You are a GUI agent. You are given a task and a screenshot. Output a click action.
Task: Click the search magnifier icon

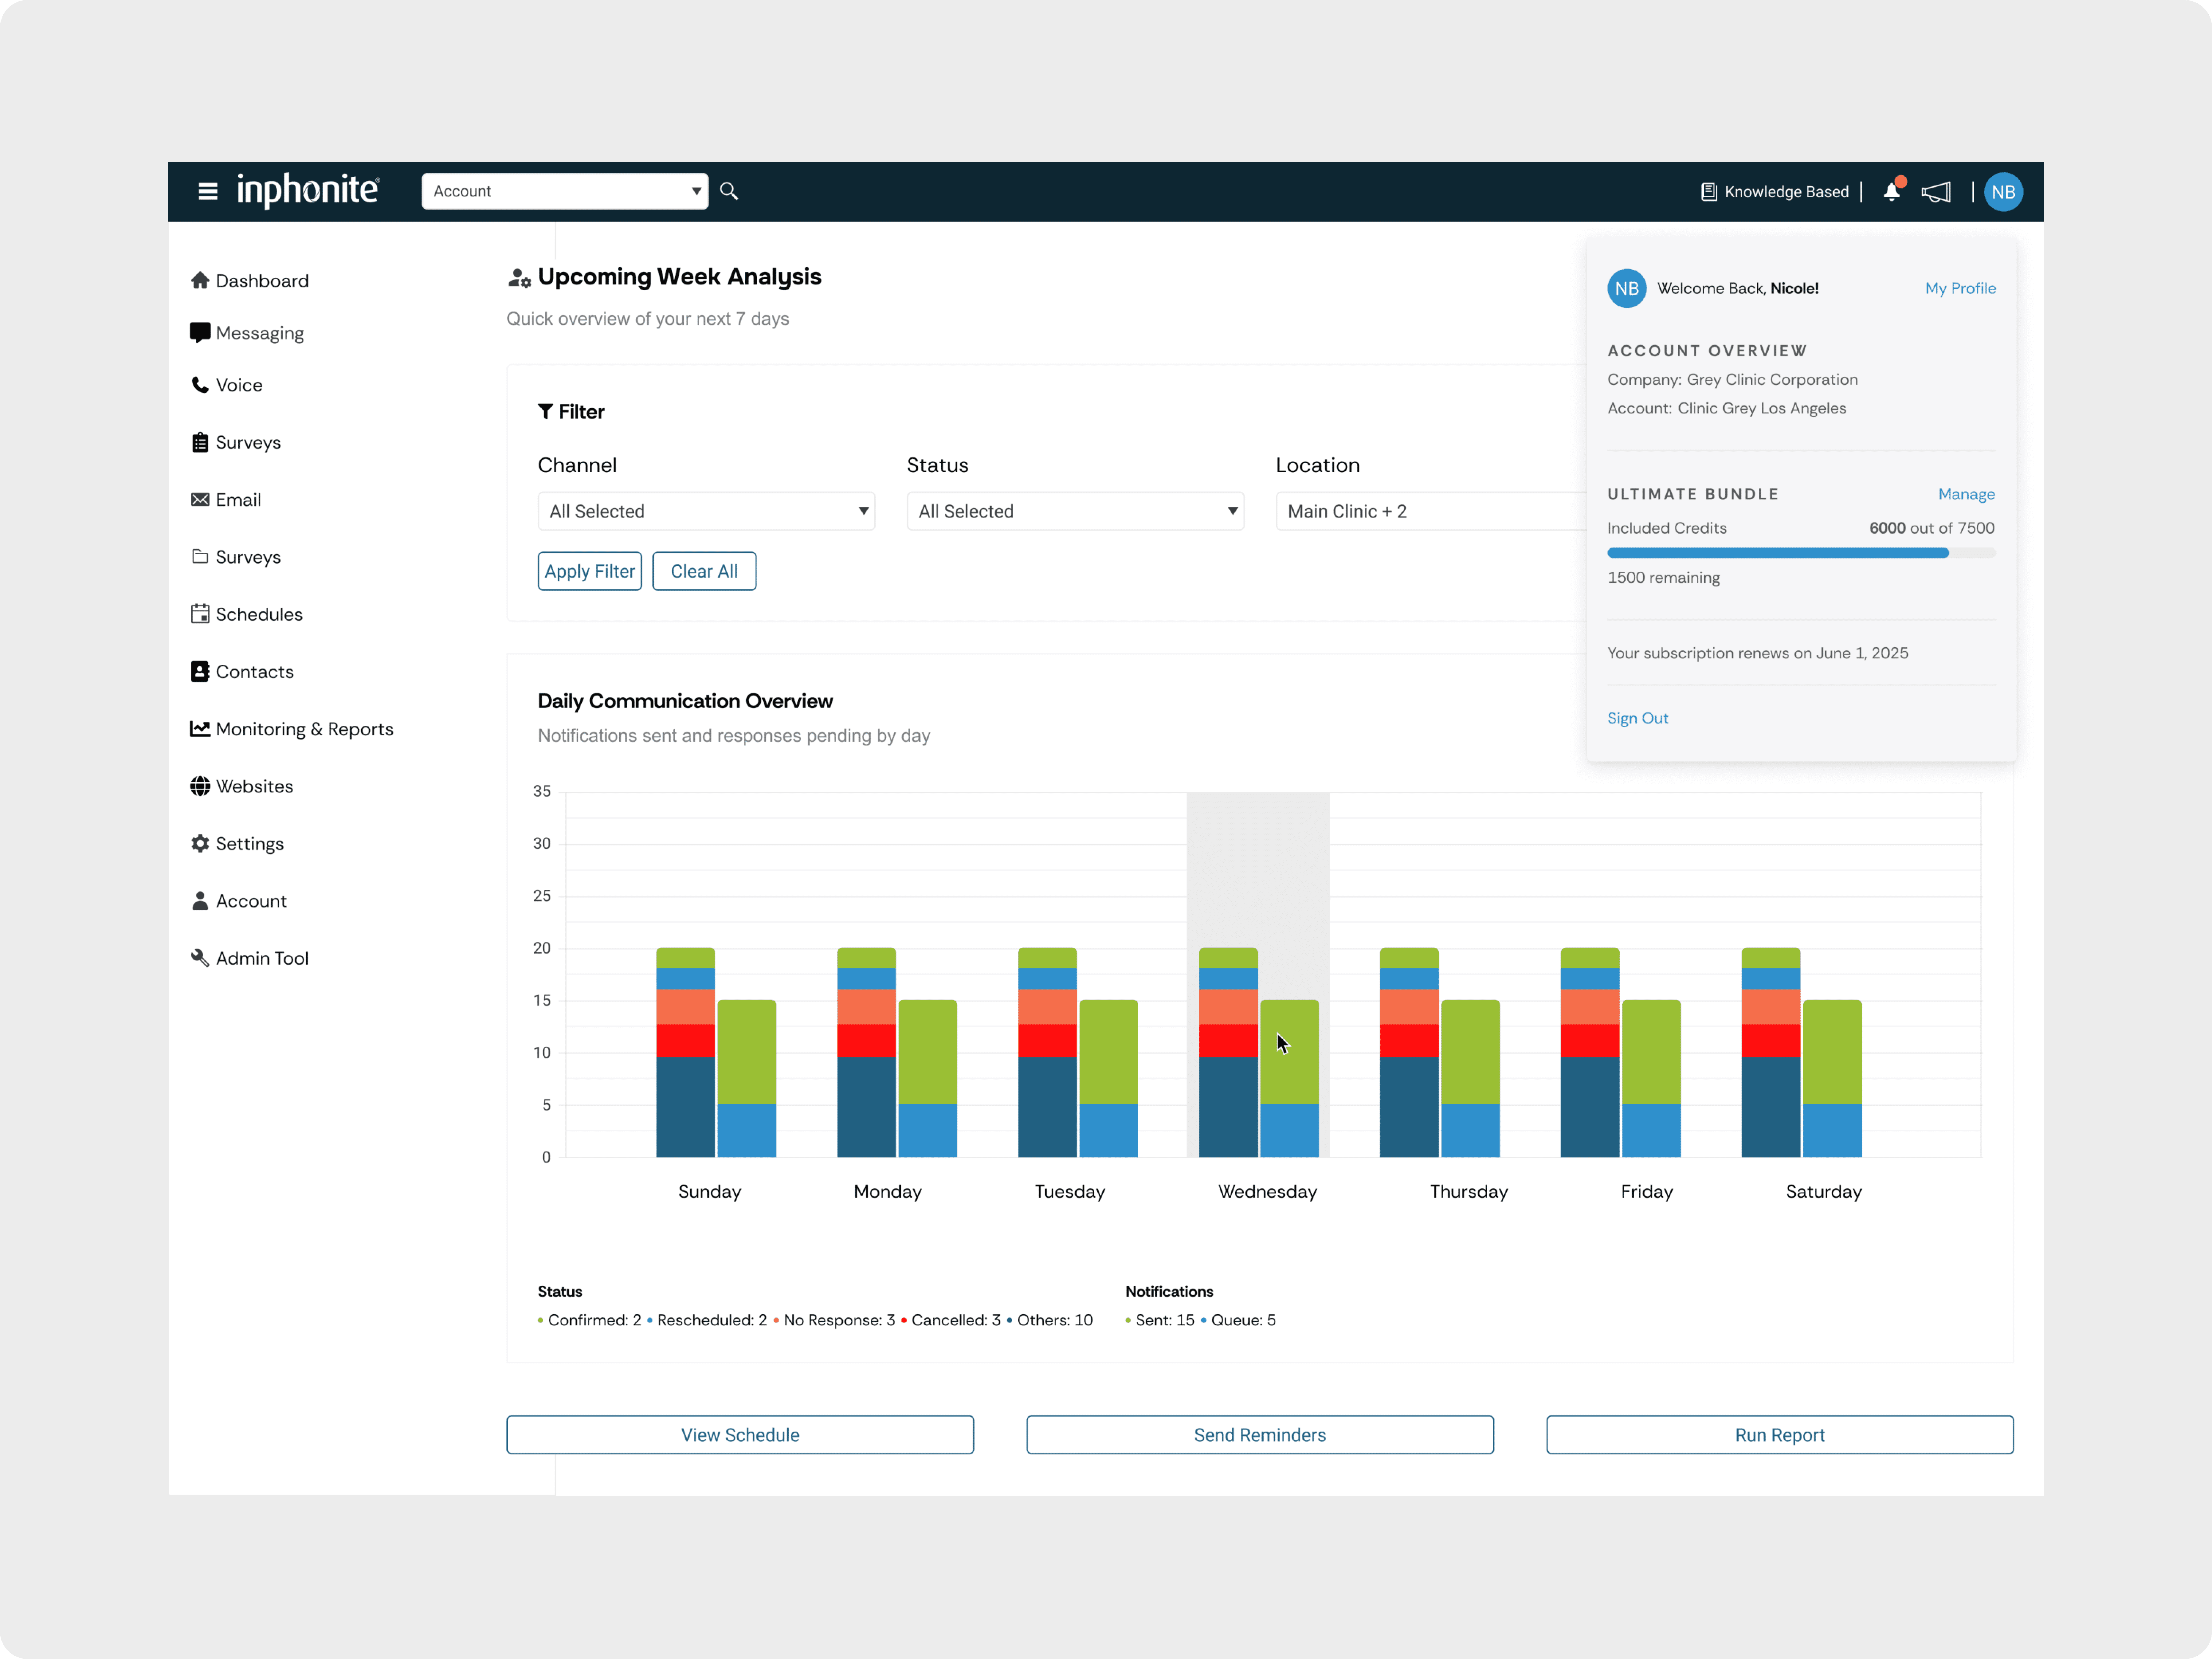pyautogui.click(x=729, y=191)
